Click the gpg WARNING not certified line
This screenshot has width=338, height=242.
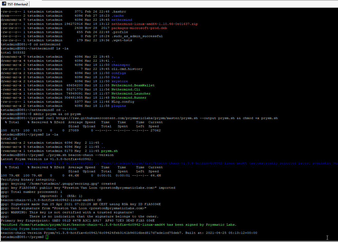(x=67, y=212)
